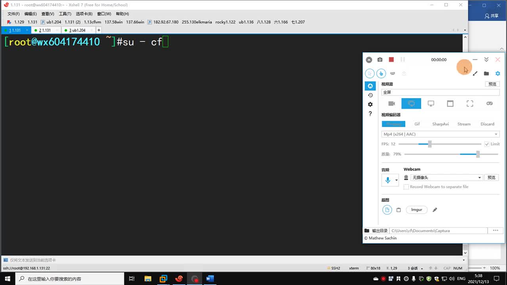Open the rocky1.122 quick link
Image resolution: width=507 pixels, height=285 pixels.
tap(225, 22)
